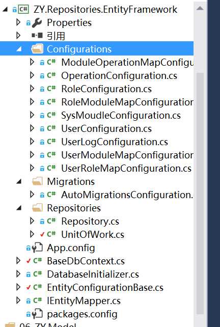Select the Configurations folder label
This screenshot has width=220, height=327.
pos(79,49)
